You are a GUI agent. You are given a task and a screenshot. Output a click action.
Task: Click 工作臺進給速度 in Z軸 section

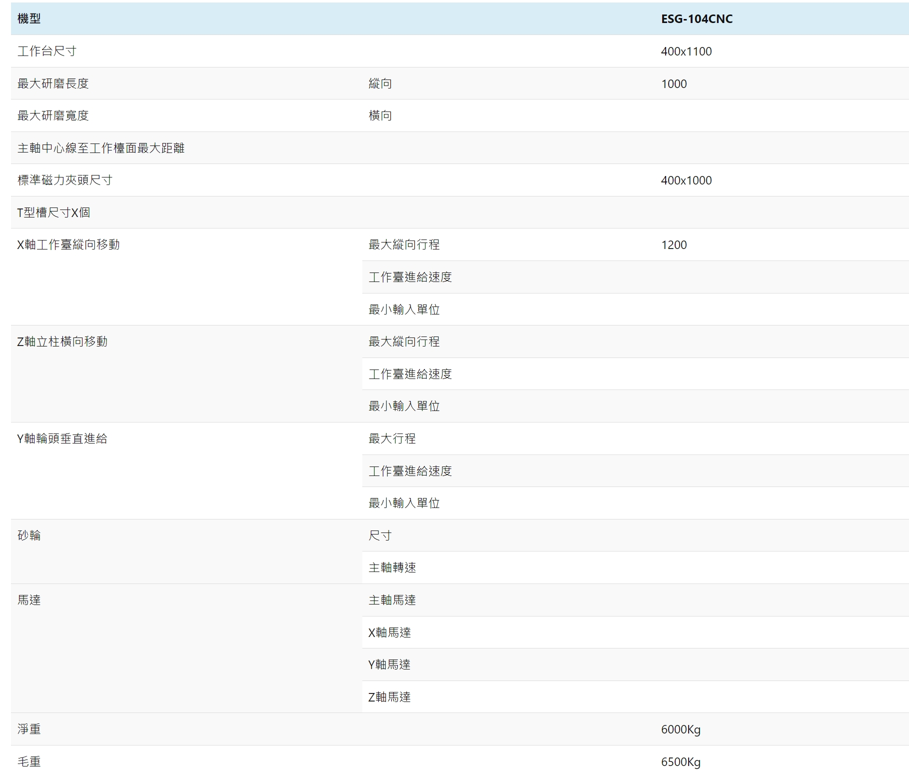click(x=410, y=374)
